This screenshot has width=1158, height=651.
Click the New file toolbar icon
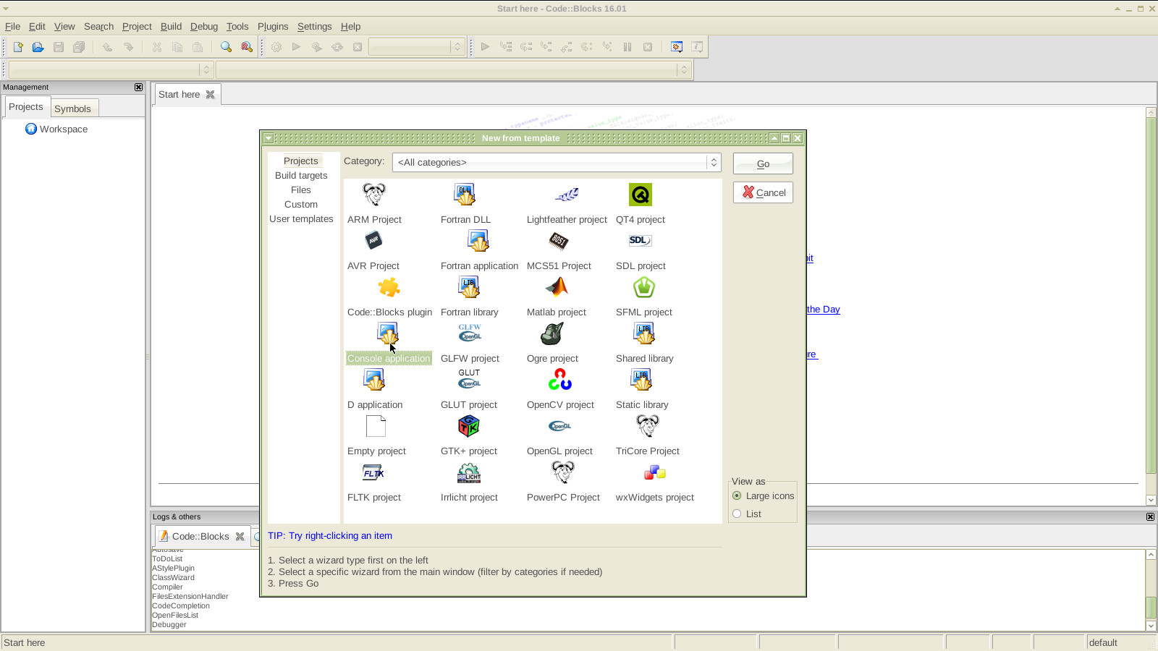pos(18,47)
